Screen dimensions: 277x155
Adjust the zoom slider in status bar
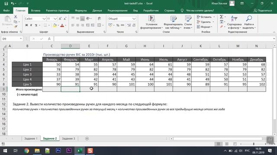pyautogui.click(x=254, y=144)
